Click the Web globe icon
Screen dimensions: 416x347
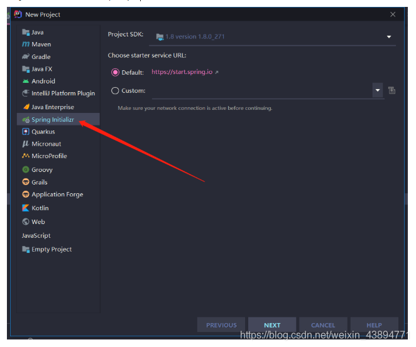click(x=26, y=222)
